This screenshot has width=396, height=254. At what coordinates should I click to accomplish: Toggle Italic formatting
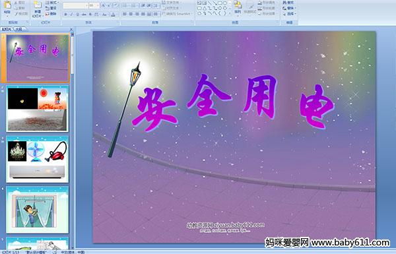click(71, 15)
